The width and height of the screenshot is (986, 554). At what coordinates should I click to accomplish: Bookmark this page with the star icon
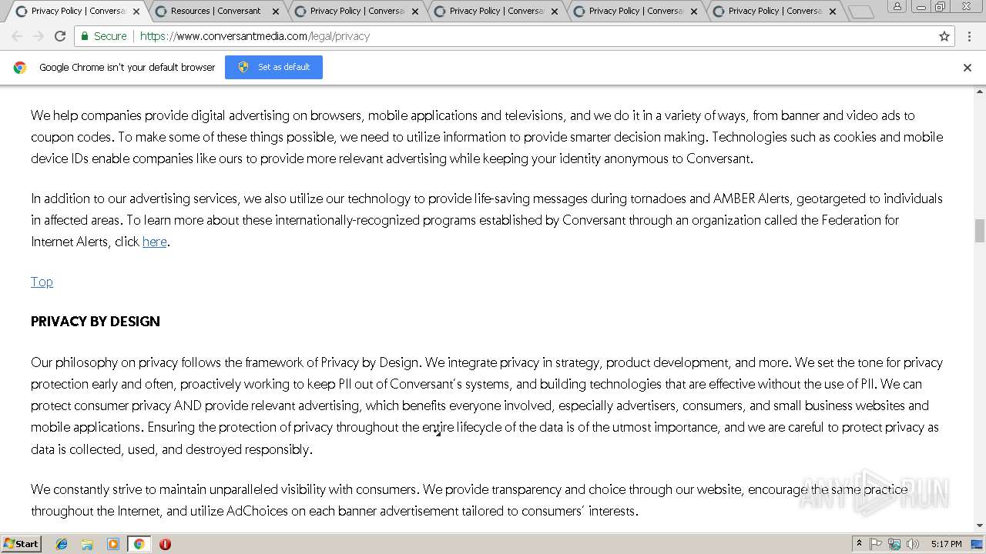click(944, 36)
